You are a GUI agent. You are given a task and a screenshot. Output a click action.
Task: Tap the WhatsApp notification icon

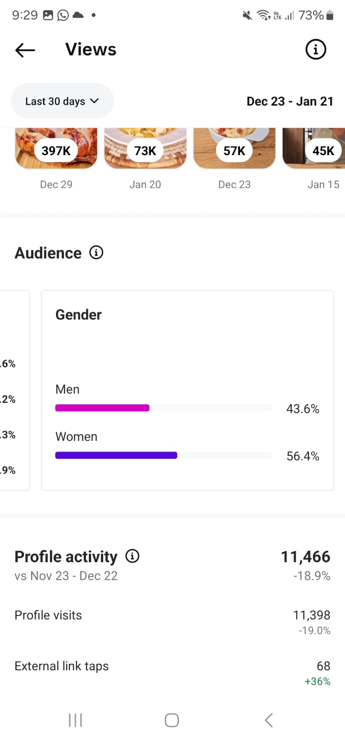63,15
